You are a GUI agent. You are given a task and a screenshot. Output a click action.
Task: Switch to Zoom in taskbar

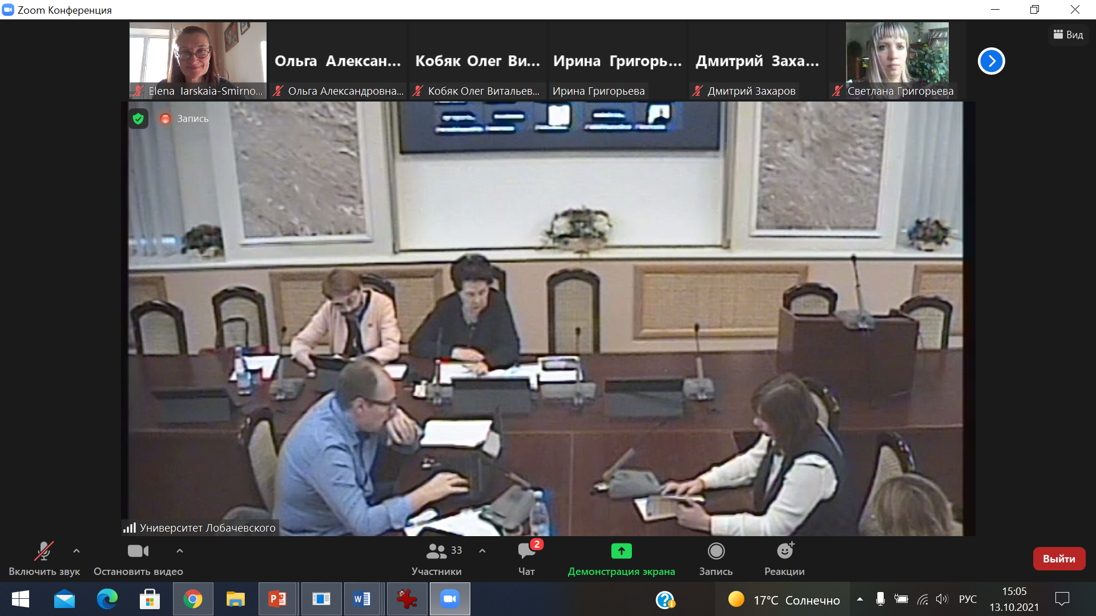[450, 599]
